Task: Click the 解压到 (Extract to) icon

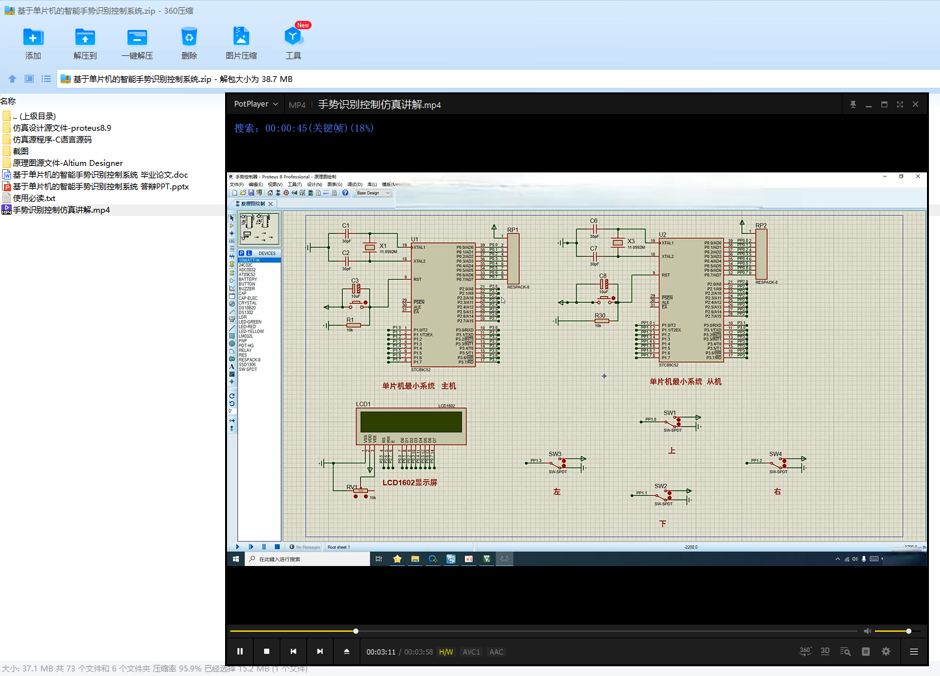Action: [x=85, y=38]
